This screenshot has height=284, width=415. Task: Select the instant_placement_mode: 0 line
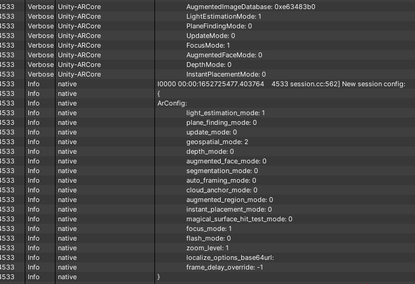click(229, 210)
